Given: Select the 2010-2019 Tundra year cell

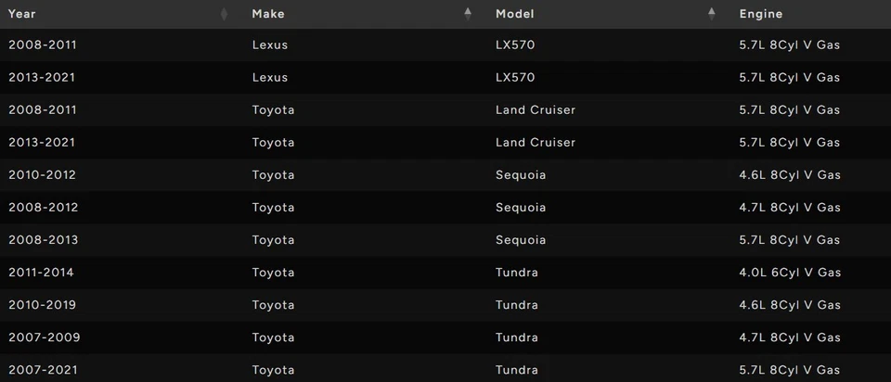Looking at the screenshot, I should click(43, 305).
